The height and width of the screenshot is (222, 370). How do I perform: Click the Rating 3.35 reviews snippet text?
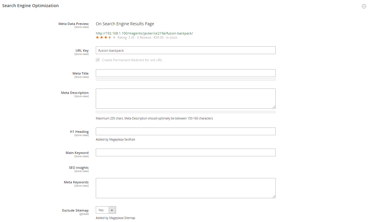pos(147,37)
